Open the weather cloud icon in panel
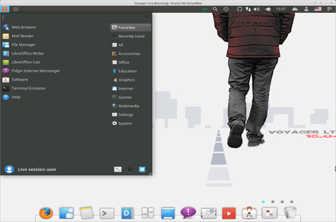Screen dimensions: 336x222 (295, 9)
